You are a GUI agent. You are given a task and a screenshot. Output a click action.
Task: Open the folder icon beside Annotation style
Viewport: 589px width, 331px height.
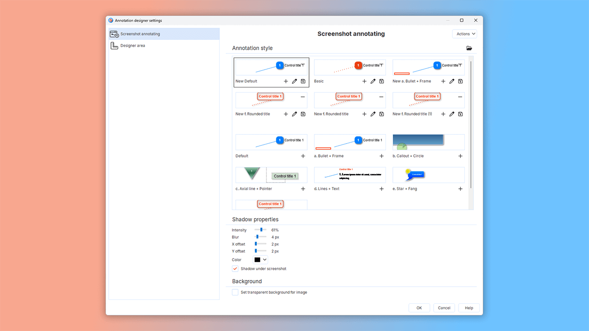pos(469,48)
